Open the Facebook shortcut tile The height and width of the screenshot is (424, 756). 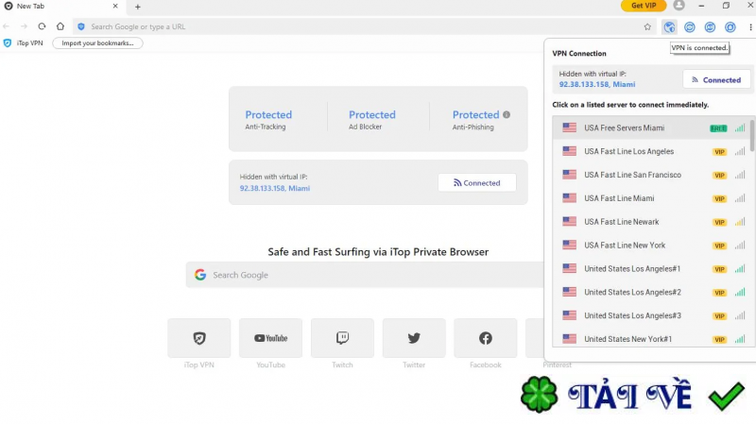485,338
